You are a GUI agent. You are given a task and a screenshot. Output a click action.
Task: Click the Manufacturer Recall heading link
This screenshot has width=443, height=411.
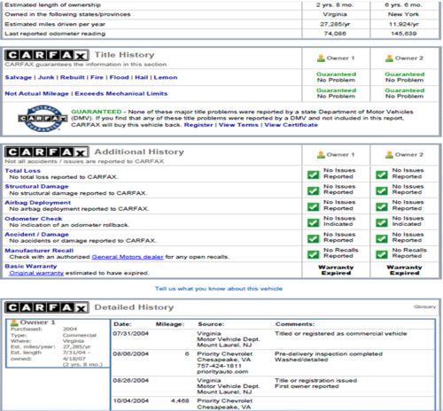[x=39, y=251]
